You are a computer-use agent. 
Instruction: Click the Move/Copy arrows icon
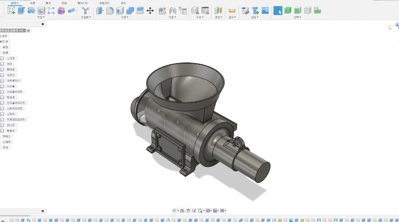(150, 11)
